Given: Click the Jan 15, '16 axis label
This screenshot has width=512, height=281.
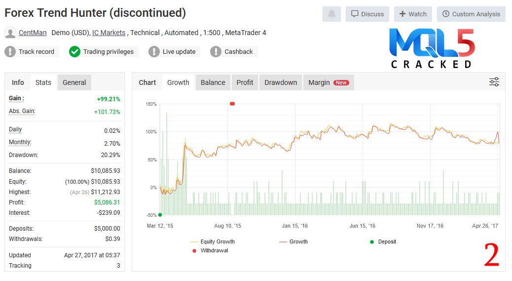Looking at the screenshot, I should (295, 226).
